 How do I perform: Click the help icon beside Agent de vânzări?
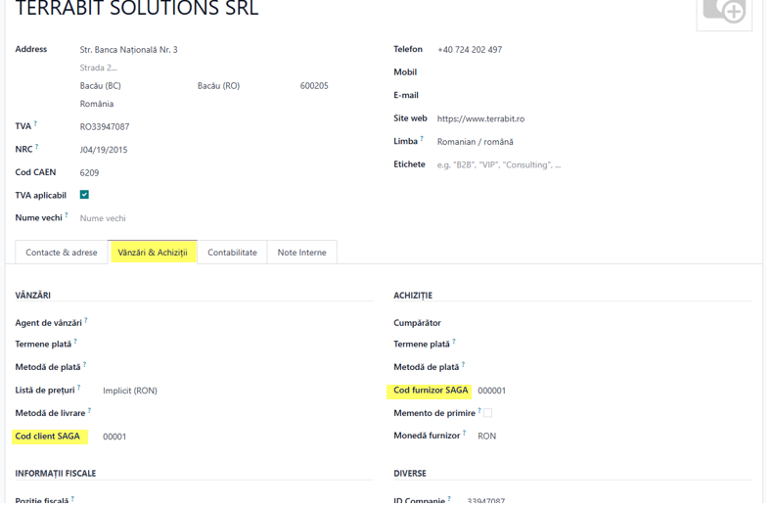pyautogui.click(x=86, y=320)
